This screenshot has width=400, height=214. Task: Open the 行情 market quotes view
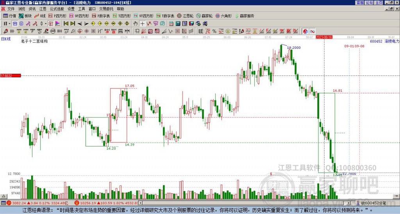[9, 16]
